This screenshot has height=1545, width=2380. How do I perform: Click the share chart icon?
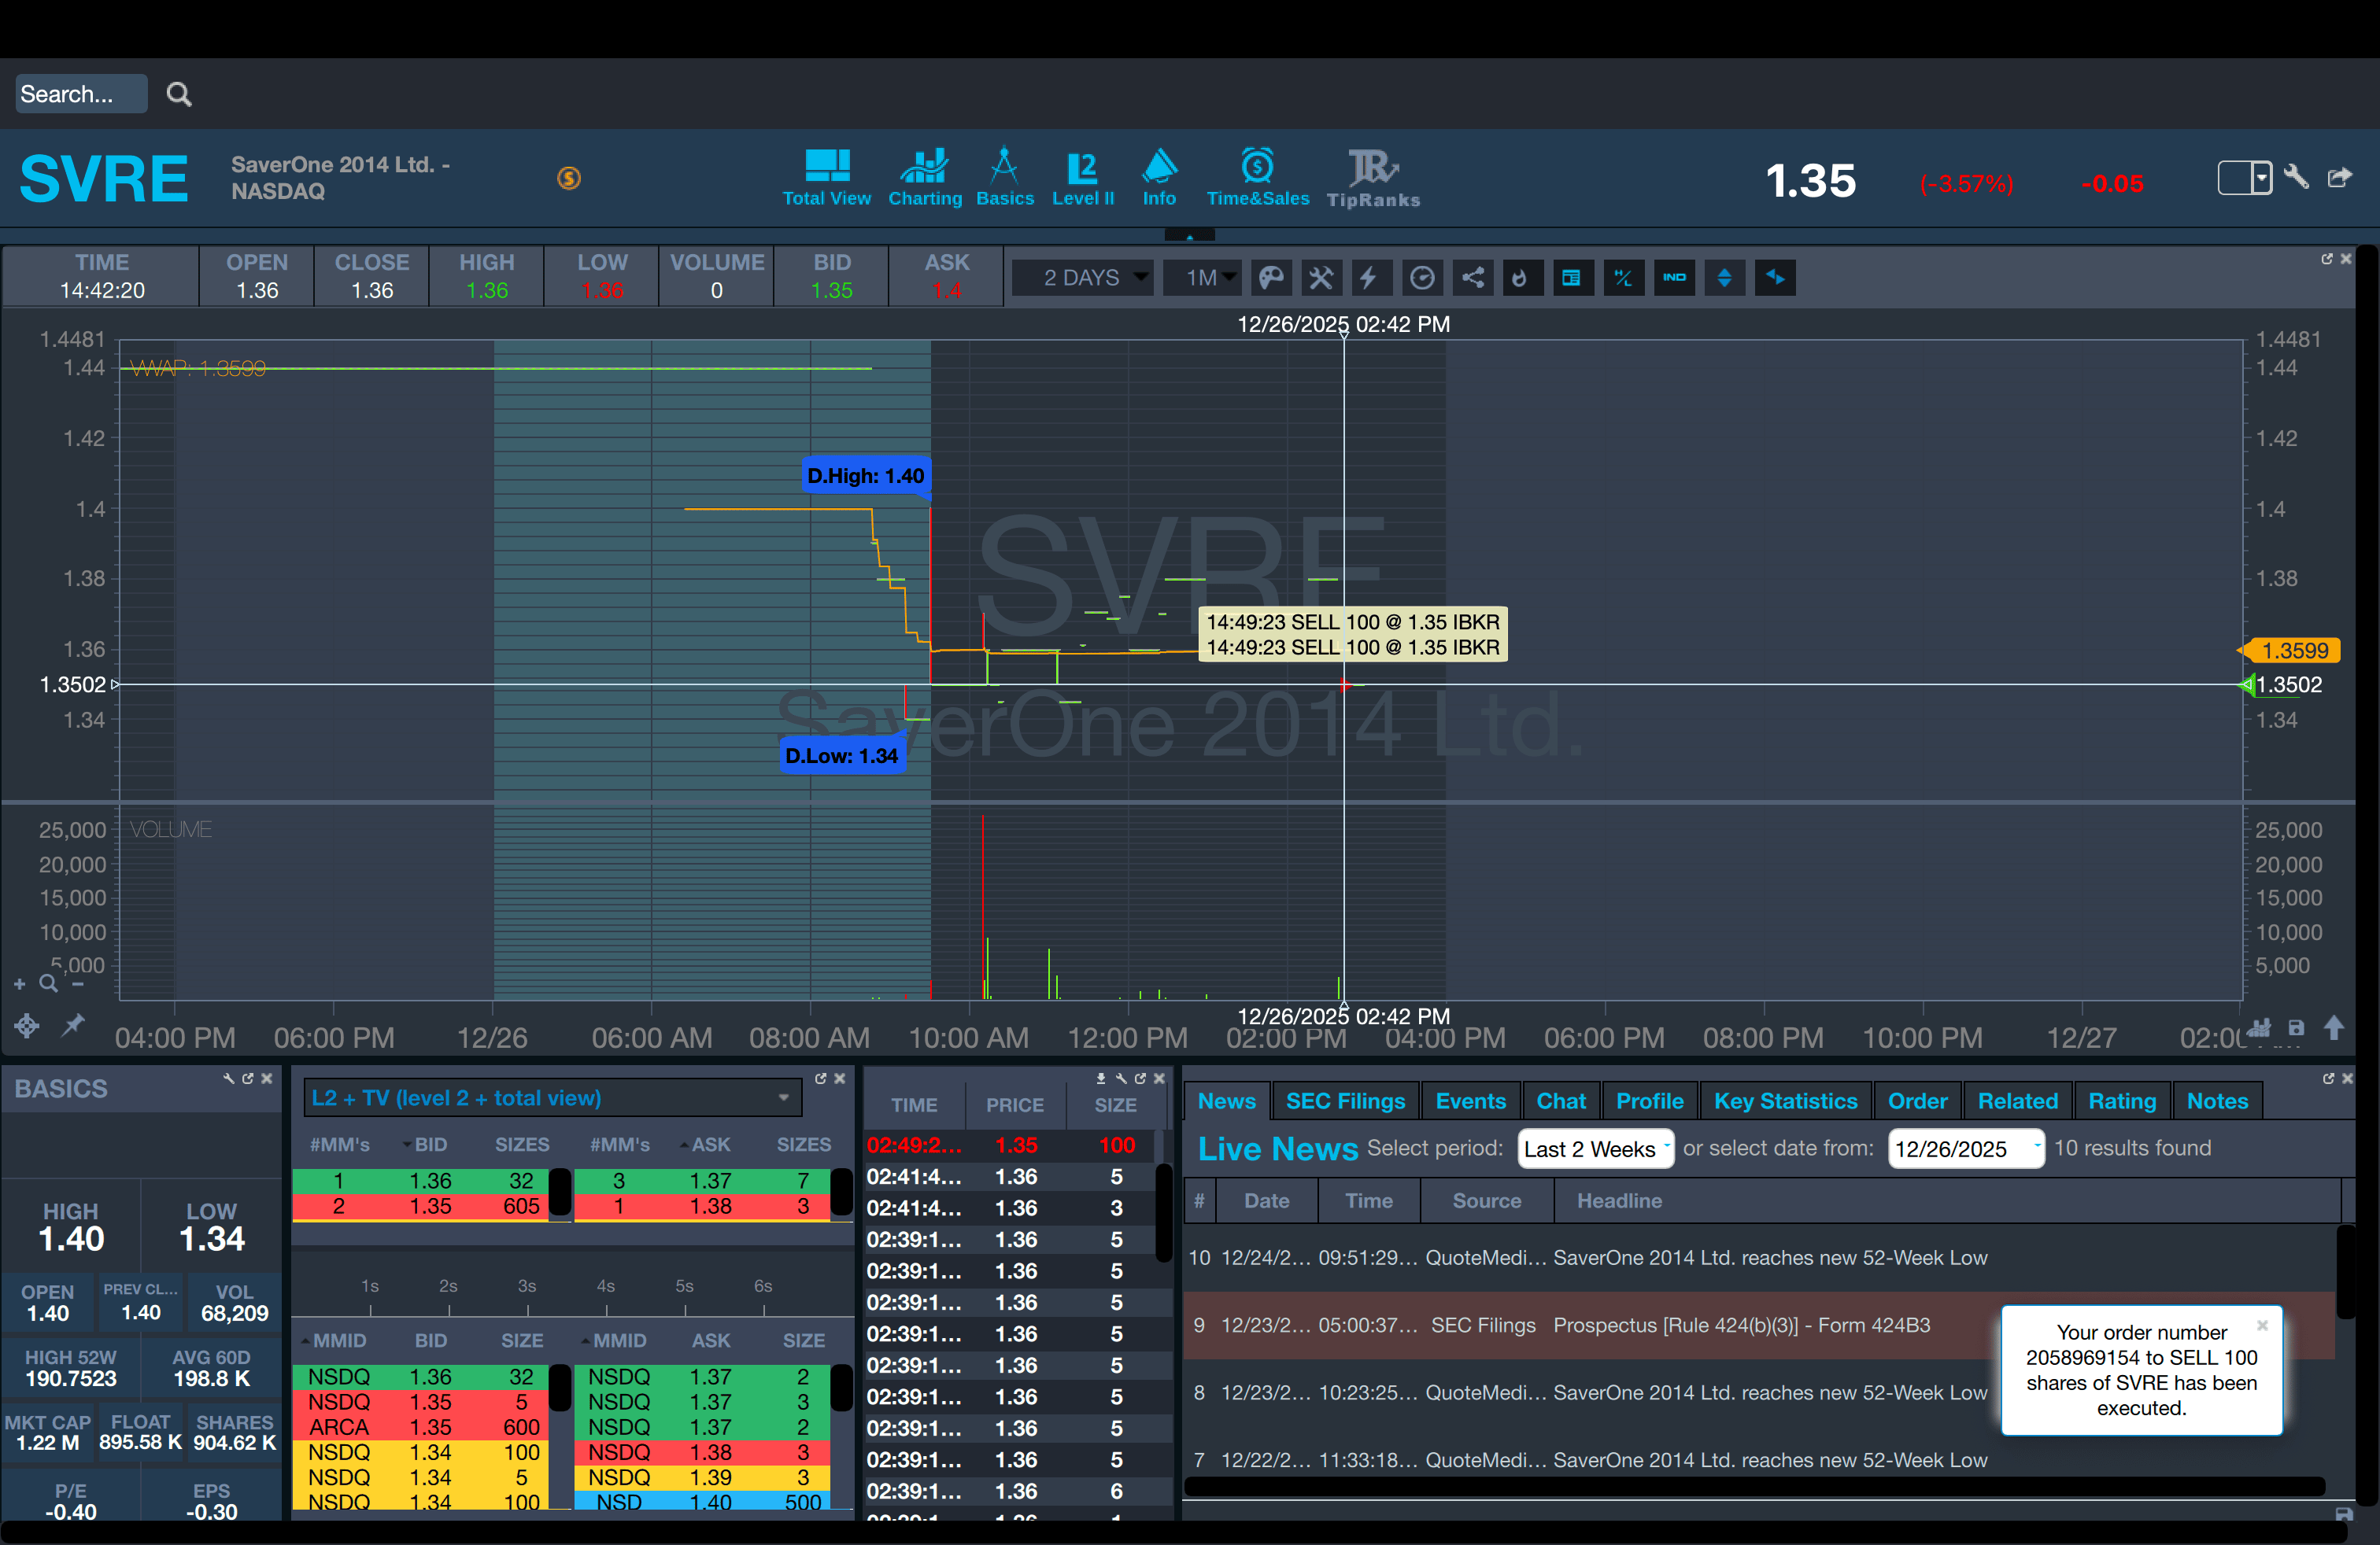(x=1472, y=278)
